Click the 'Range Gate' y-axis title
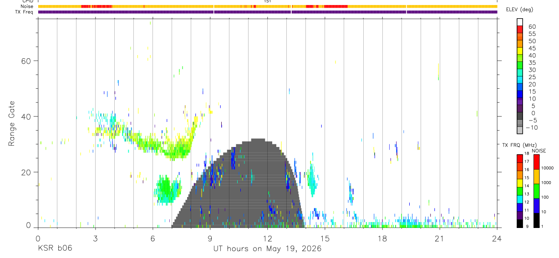This screenshot has width=559, height=258. (12, 123)
